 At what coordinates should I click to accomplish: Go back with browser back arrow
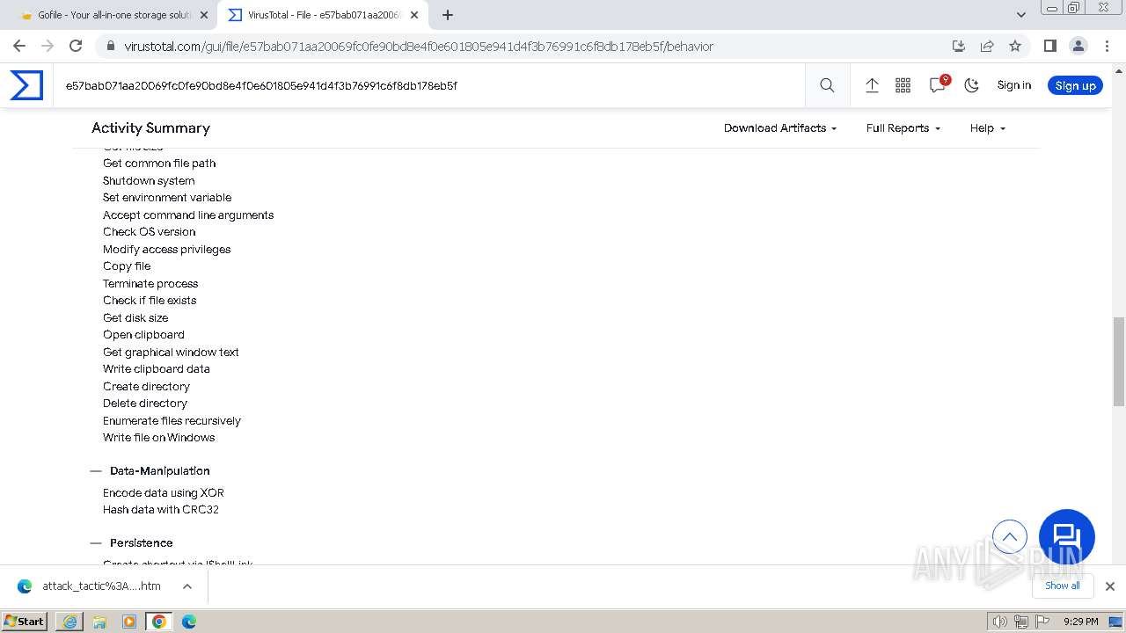19,46
